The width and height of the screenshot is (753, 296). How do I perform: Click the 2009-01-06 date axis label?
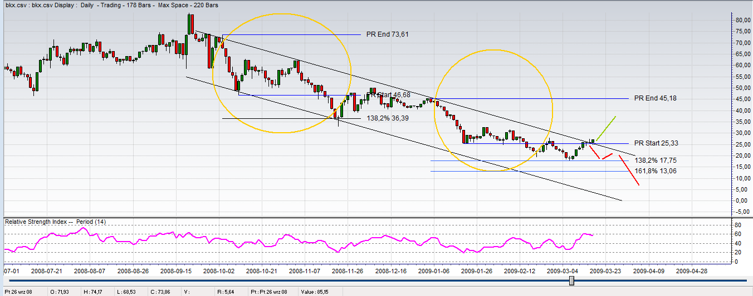pos(433,271)
